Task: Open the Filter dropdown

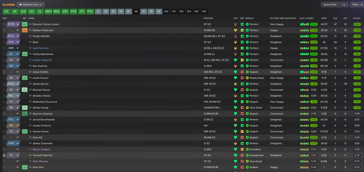Action: [357, 5]
